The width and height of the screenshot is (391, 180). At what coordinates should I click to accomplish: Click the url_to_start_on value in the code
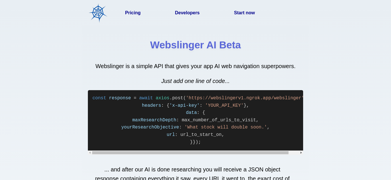(x=201, y=135)
